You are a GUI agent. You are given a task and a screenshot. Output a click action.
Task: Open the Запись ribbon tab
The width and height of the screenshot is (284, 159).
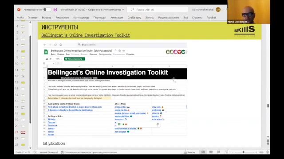(150, 18)
